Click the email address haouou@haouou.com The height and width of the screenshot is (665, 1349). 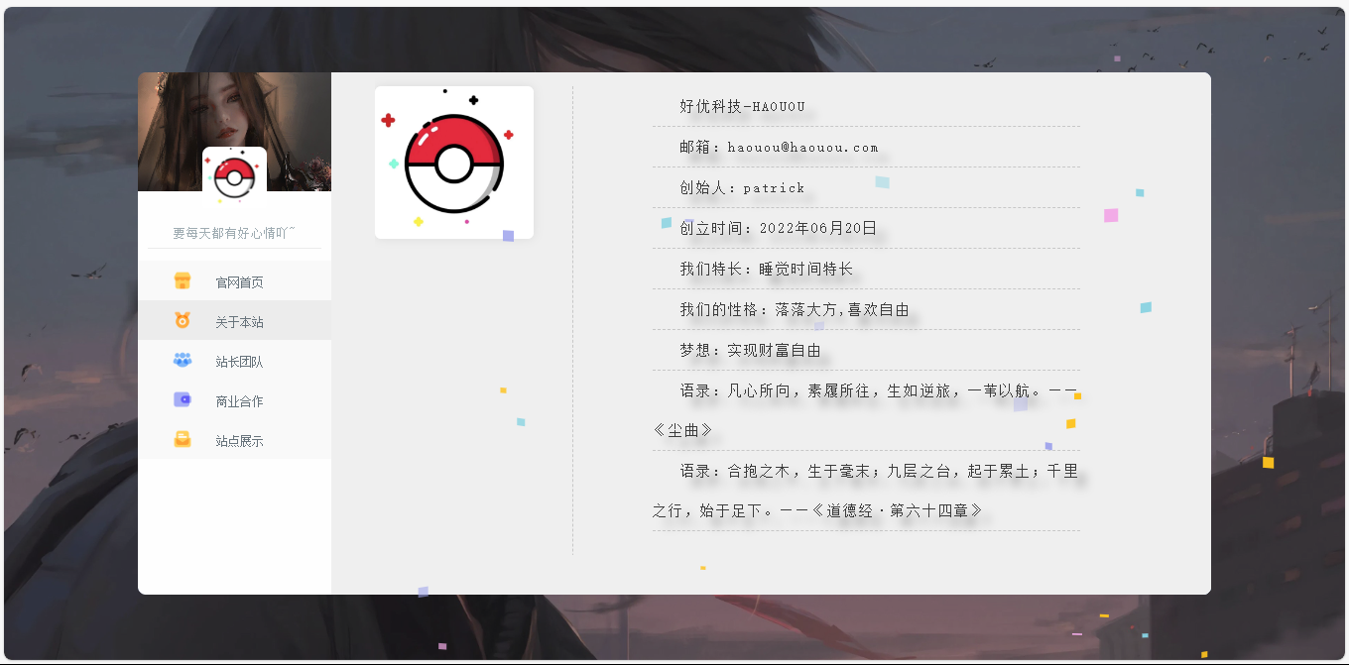pos(802,148)
